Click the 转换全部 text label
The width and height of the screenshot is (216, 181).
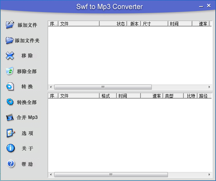coord(27,102)
